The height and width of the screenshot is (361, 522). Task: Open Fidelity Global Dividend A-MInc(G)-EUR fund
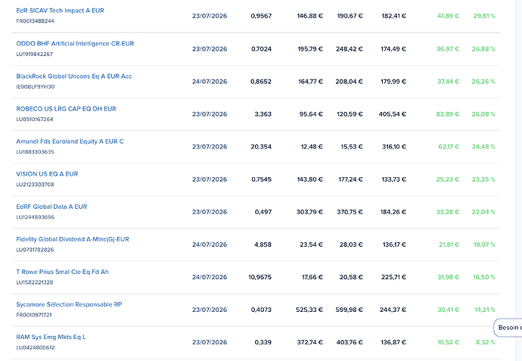pyautogui.click(x=73, y=239)
